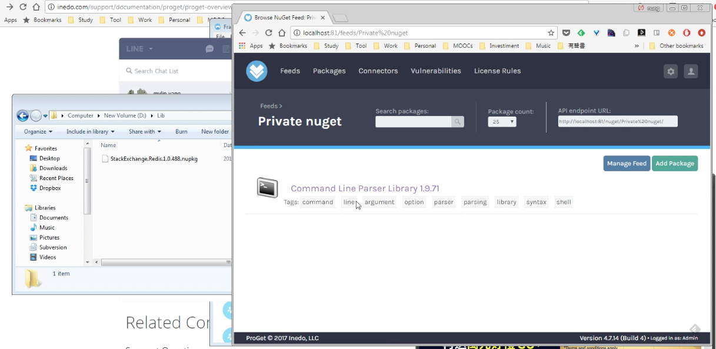716x349 pixels.
Task: Click the ProGet logo in the header
Action: click(x=257, y=71)
